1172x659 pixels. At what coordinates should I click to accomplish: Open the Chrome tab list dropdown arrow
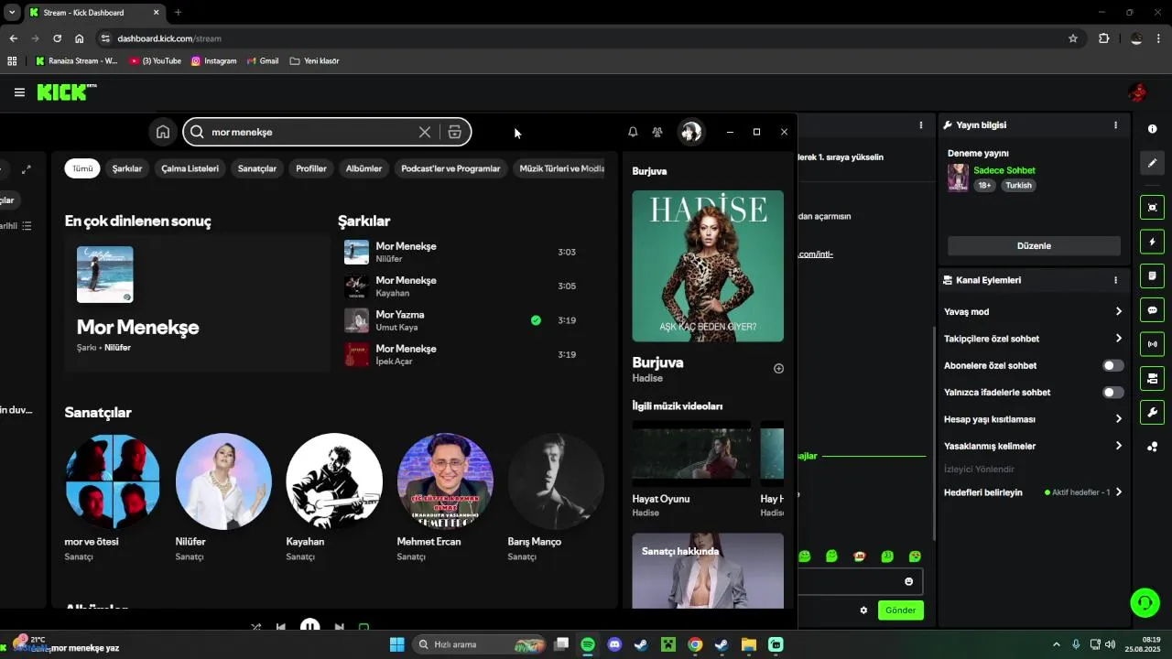[x=12, y=13]
